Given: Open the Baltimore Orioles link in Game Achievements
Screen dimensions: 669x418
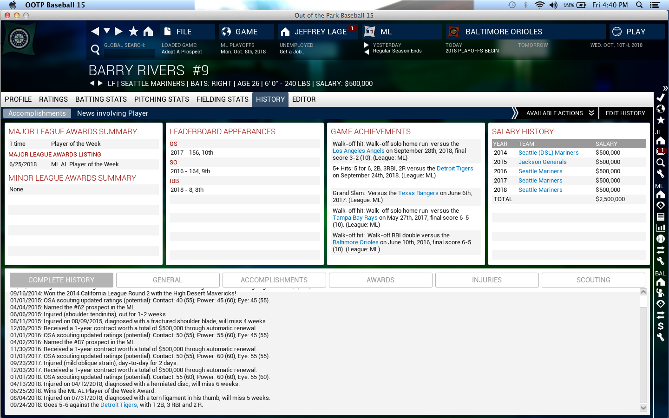Looking at the screenshot, I should [355, 242].
